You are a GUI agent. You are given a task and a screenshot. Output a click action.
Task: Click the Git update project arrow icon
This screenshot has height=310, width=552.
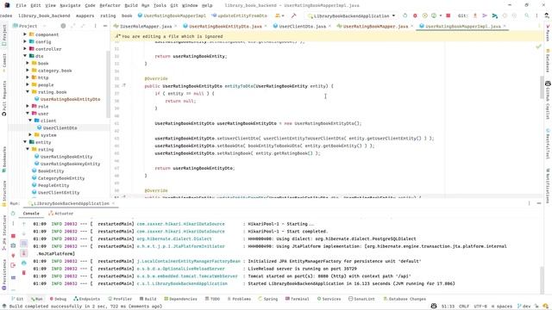point(475,15)
